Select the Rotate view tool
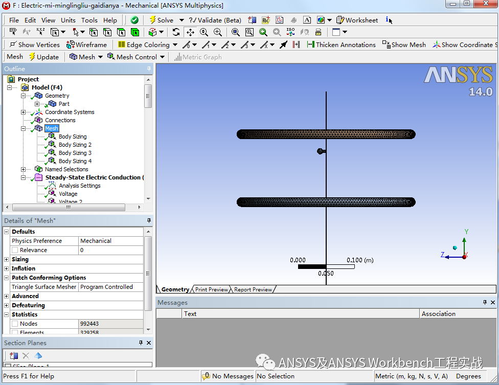 click(176, 32)
